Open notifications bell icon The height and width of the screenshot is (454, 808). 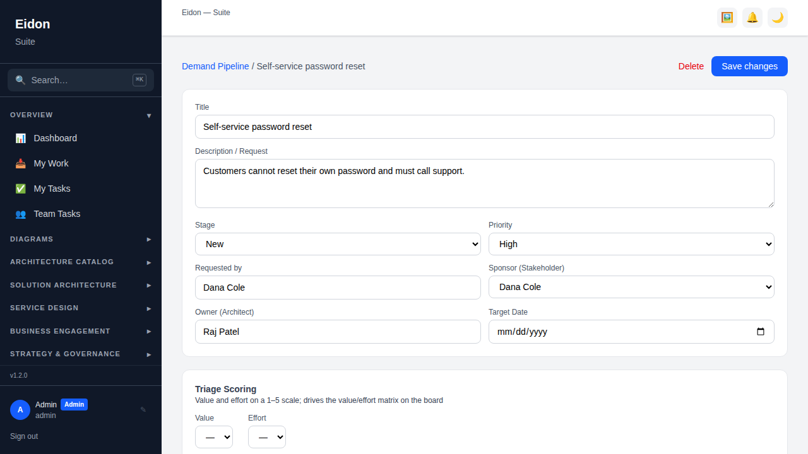[752, 18]
